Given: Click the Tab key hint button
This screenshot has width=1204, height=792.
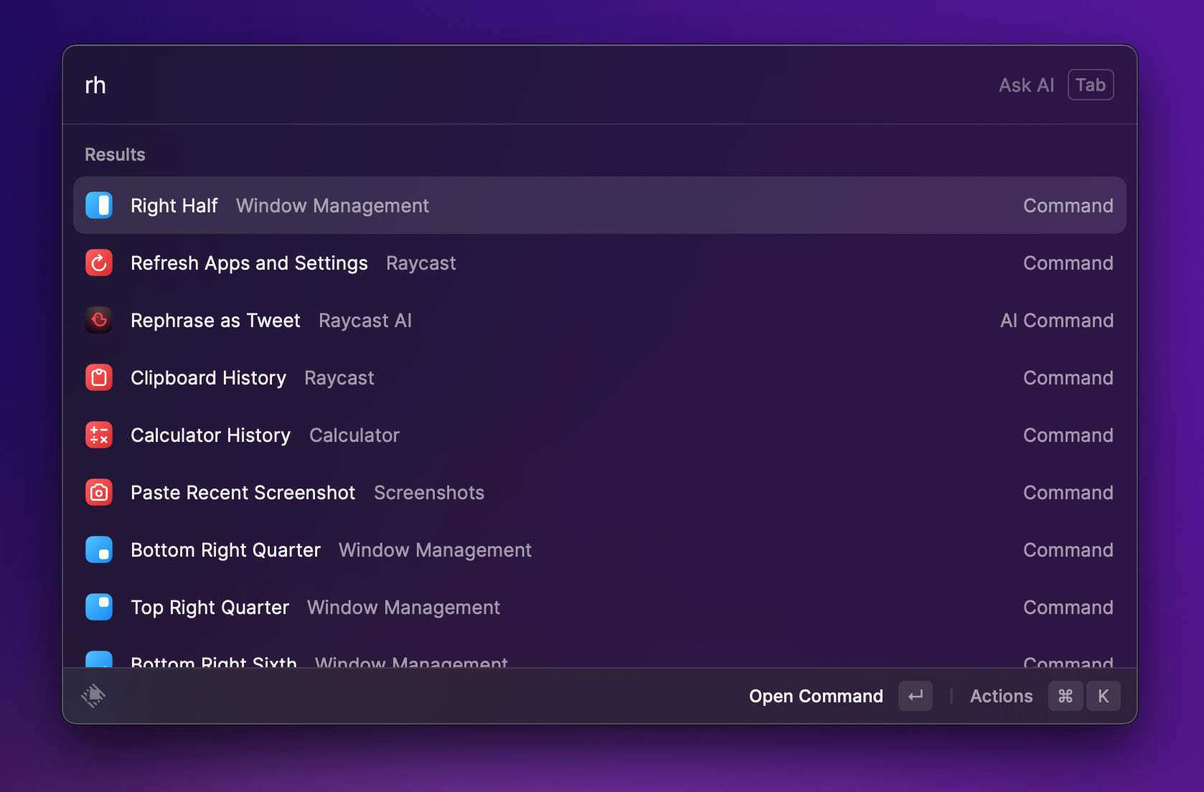Looking at the screenshot, I should (x=1090, y=85).
